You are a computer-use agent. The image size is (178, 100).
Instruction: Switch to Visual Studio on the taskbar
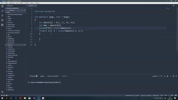point(34,98)
